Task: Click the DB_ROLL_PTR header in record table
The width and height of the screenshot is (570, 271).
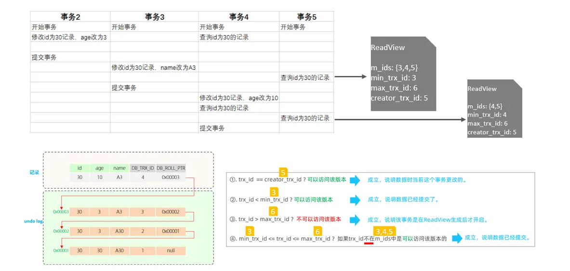Action: 171,168
